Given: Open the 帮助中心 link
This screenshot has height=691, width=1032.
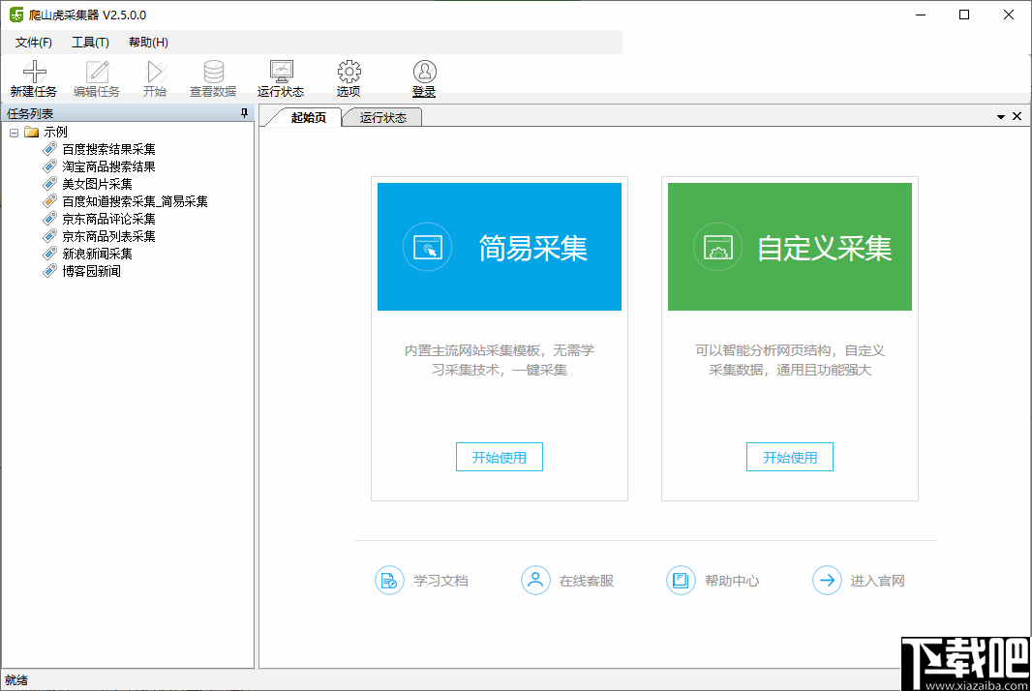Looking at the screenshot, I should [732, 581].
